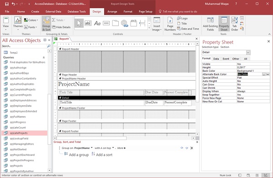Screen dimensions: 273x178
Task: Select the Tab control icon
Action: click(x=115, y=23)
